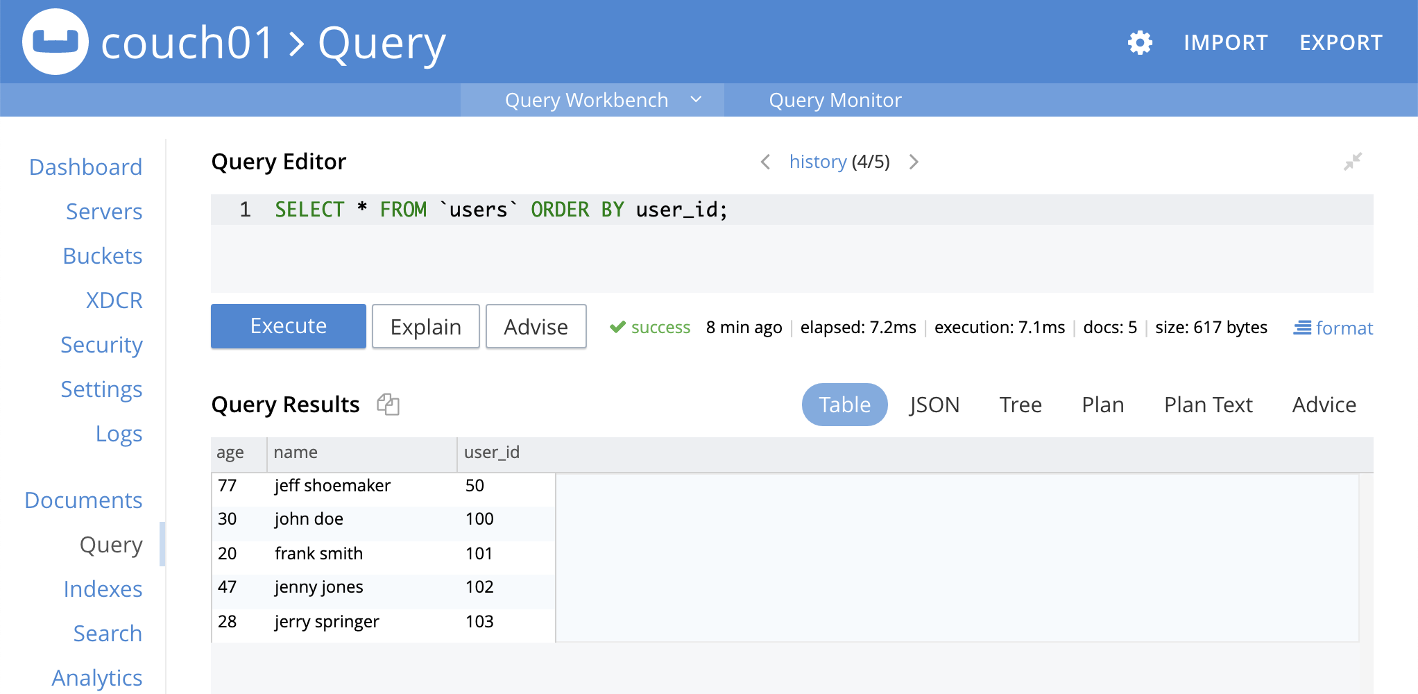Expand the Query Workbench dropdown chevron
The height and width of the screenshot is (694, 1418).
(x=696, y=100)
